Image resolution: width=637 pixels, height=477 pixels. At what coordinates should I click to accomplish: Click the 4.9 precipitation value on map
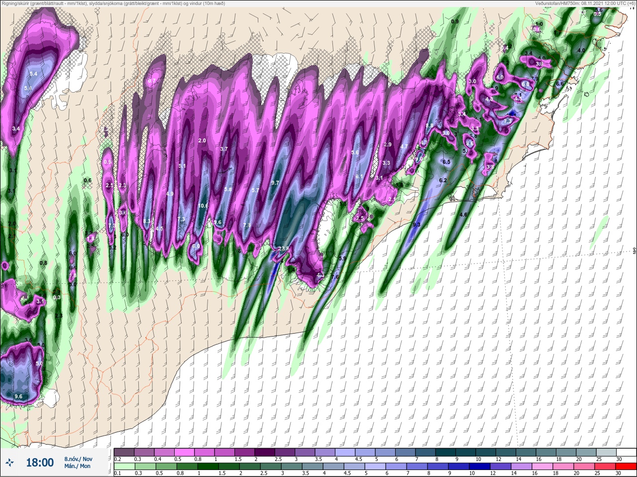[170, 194]
